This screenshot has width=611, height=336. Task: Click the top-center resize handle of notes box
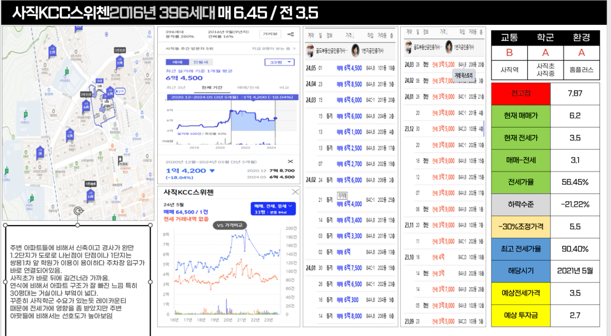78,225
